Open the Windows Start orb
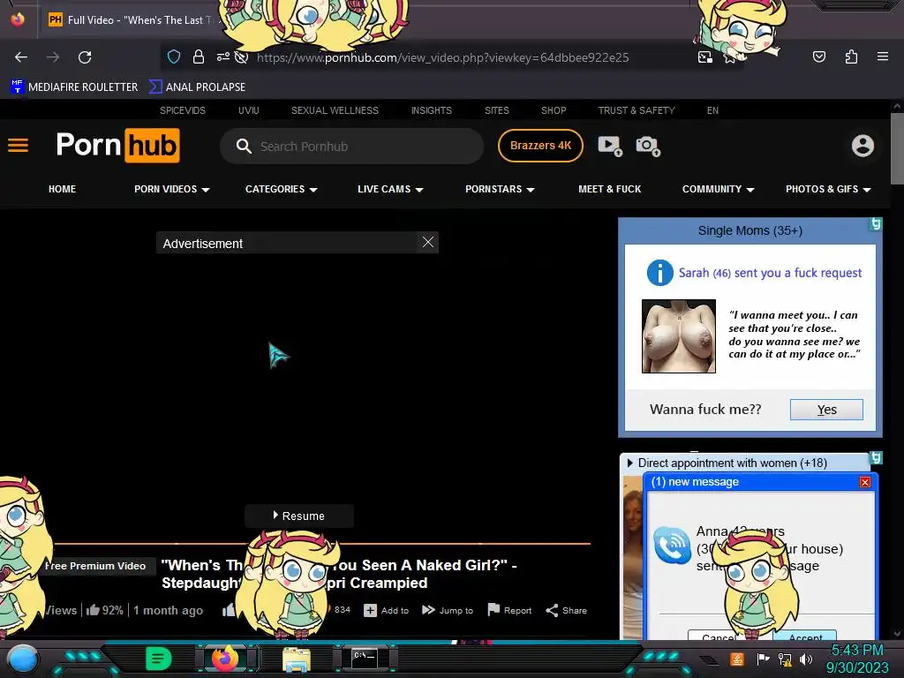This screenshot has height=678, width=904. point(23,659)
